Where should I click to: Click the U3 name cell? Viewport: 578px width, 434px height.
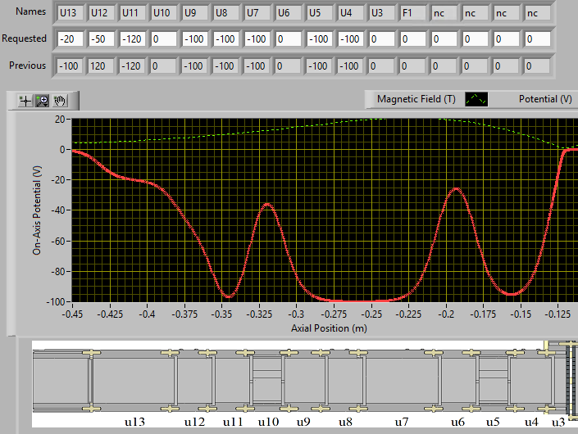tap(382, 13)
